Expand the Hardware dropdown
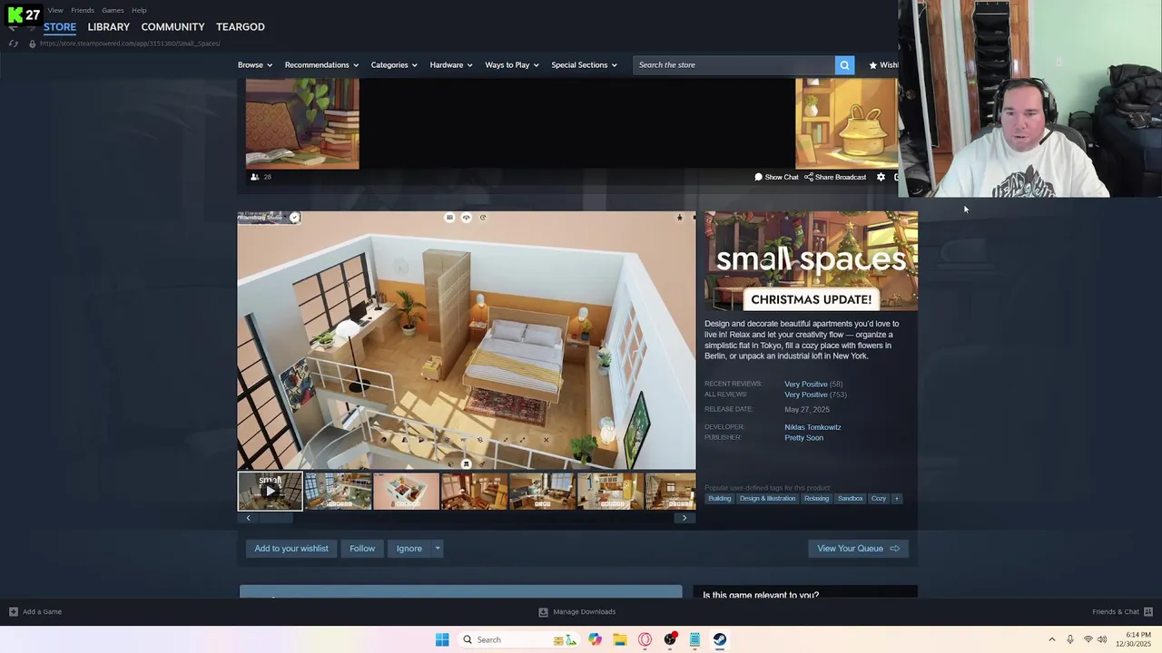The image size is (1162, 653). pyautogui.click(x=451, y=65)
